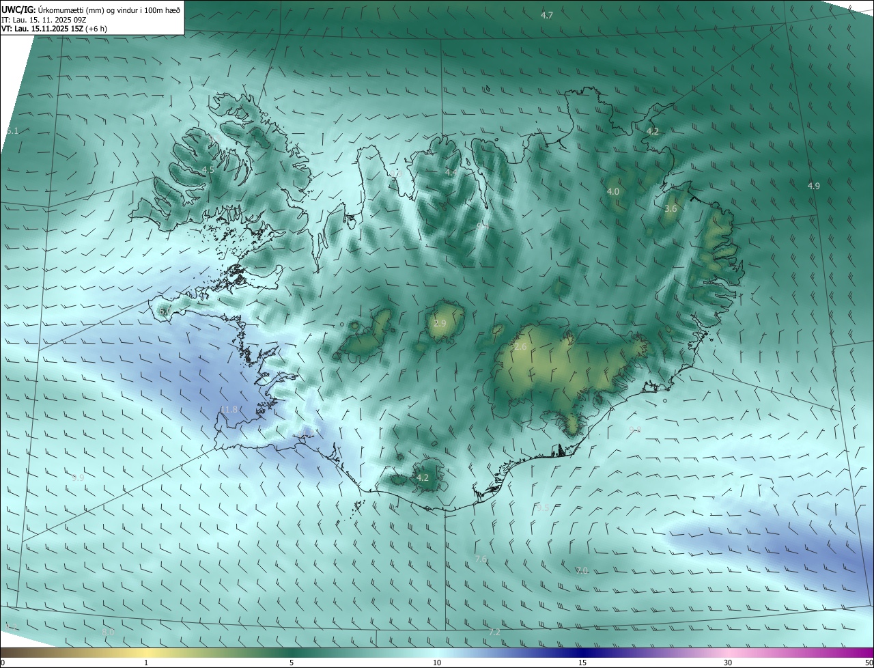Click the 11.8 value near Reykjanes
874x668 pixels.
point(229,409)
